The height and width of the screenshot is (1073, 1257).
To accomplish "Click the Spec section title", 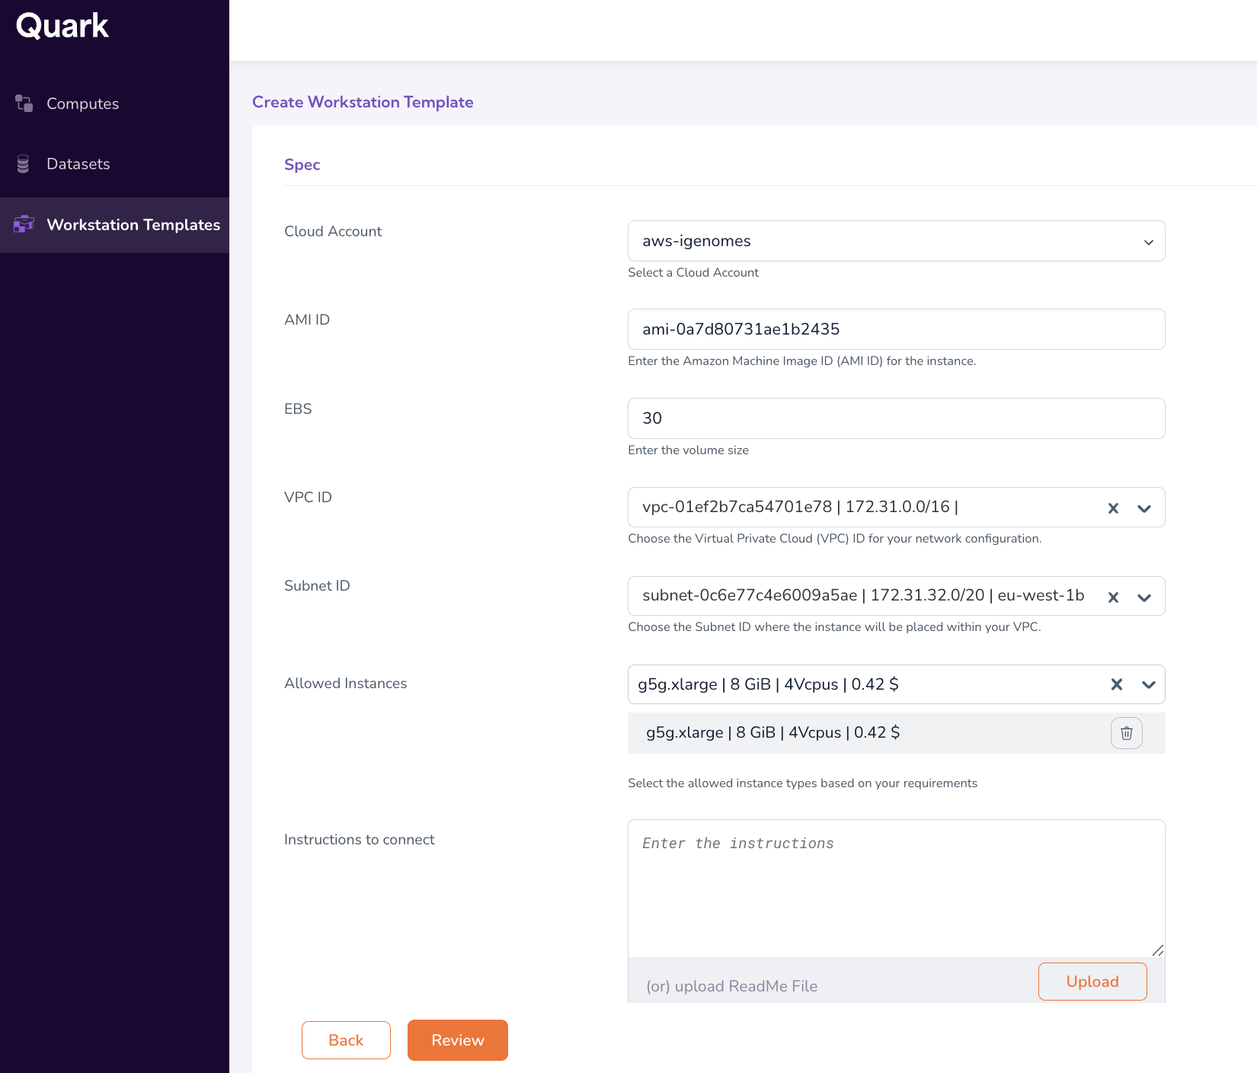I will (x=302, y=165).
